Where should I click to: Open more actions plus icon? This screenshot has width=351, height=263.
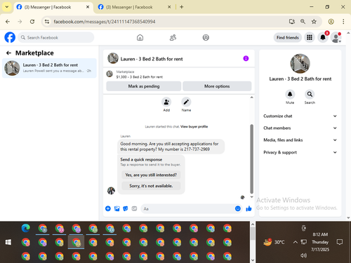pos(108,208)
